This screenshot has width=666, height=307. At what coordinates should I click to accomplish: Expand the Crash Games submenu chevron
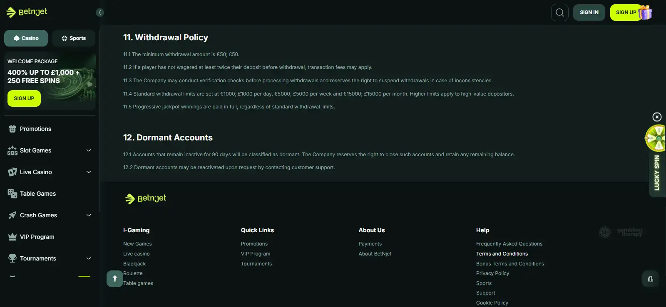pos(89,215)
